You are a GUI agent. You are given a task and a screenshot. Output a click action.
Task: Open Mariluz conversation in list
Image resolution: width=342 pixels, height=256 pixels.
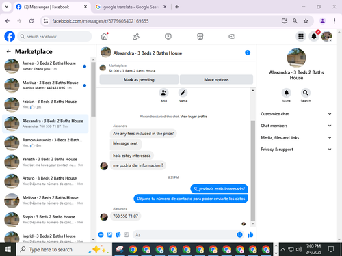tap(46, 85)
